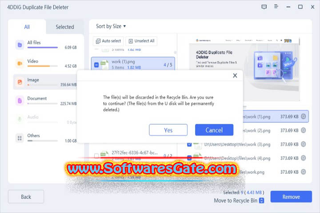The image size is (320, 213).
Task: Click the work (2).png file path
Action: [x=257, y=130]
